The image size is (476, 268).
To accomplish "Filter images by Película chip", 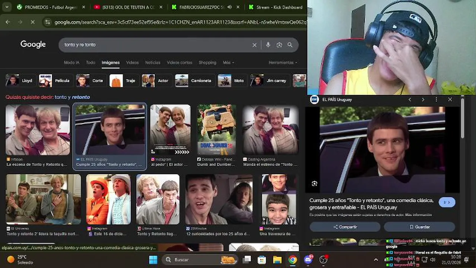I will coord(56,80).
